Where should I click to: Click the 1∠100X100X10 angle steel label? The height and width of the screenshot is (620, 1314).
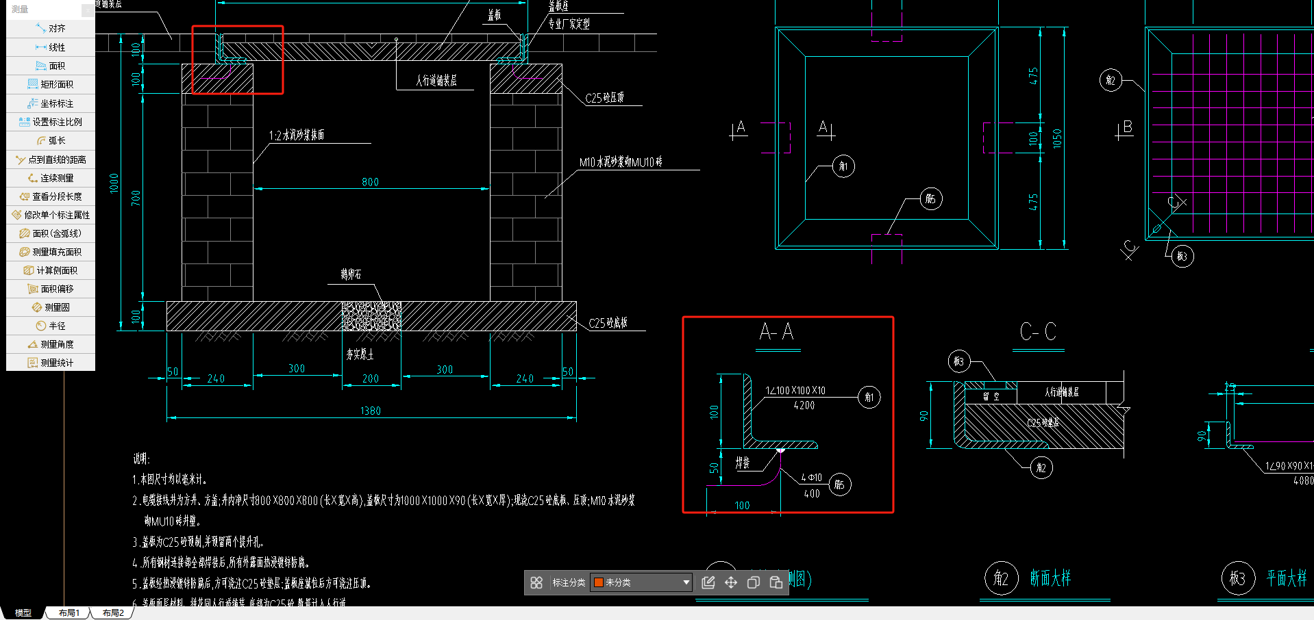[795, 391]
